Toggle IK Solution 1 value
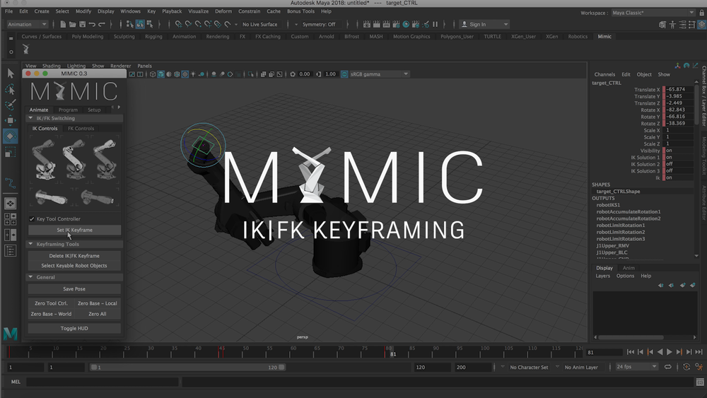The height and width of the screenshot is (398, 707). pyautogui.click(x=679, y=158)
